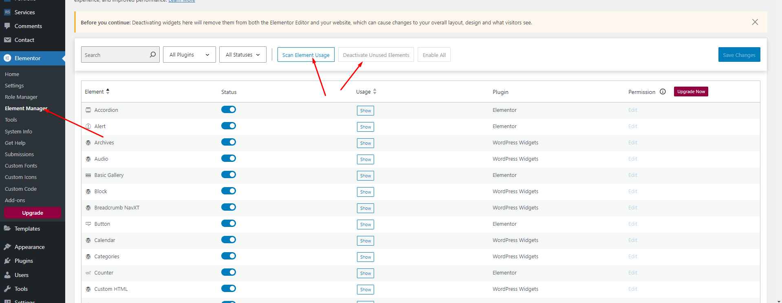This screenshot has width=782, height=303.
Task: Click the sidebar Upgrade button
Action: coord(33,213)
